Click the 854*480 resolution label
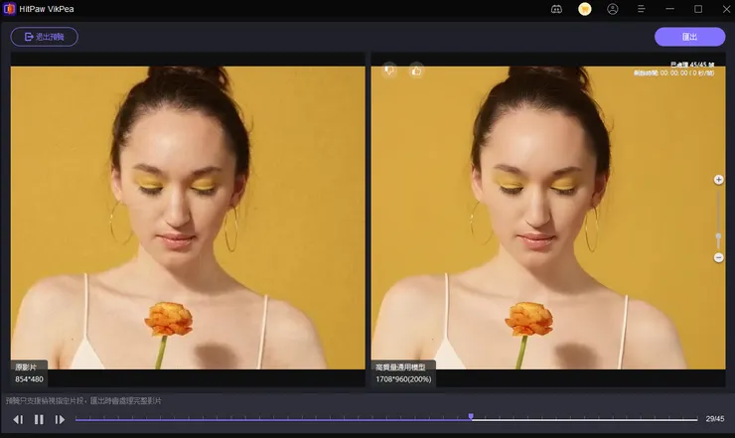This screenshot has height=438, width=735. point(29,379)
